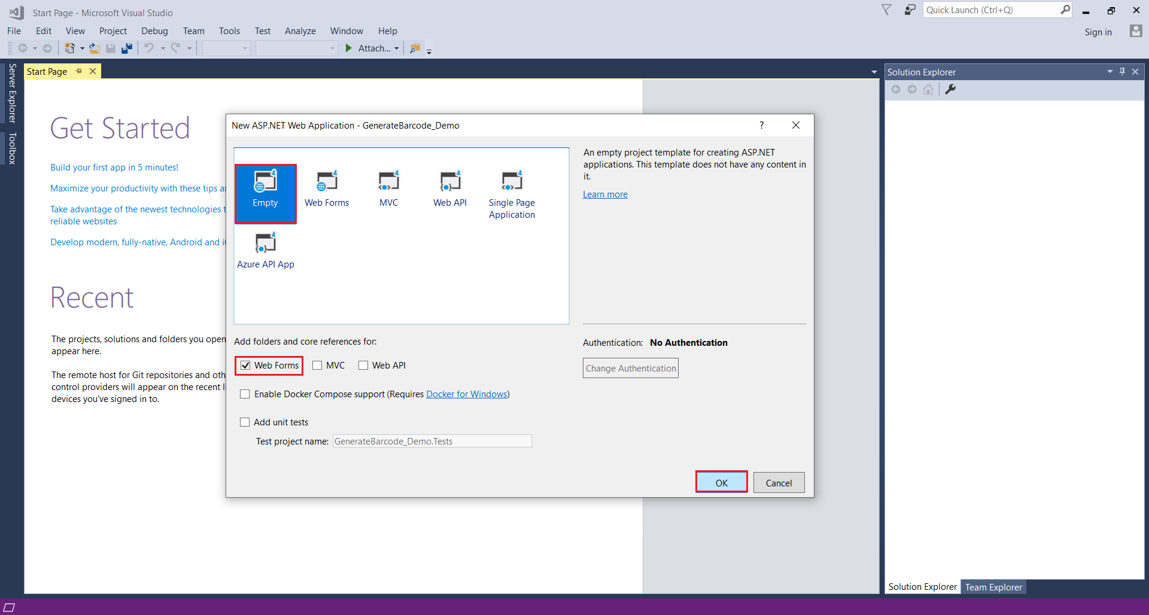Click the Quick Launch search magnifier
Viewport: 1149px width, 615px height.
[x=1065, y=10]
